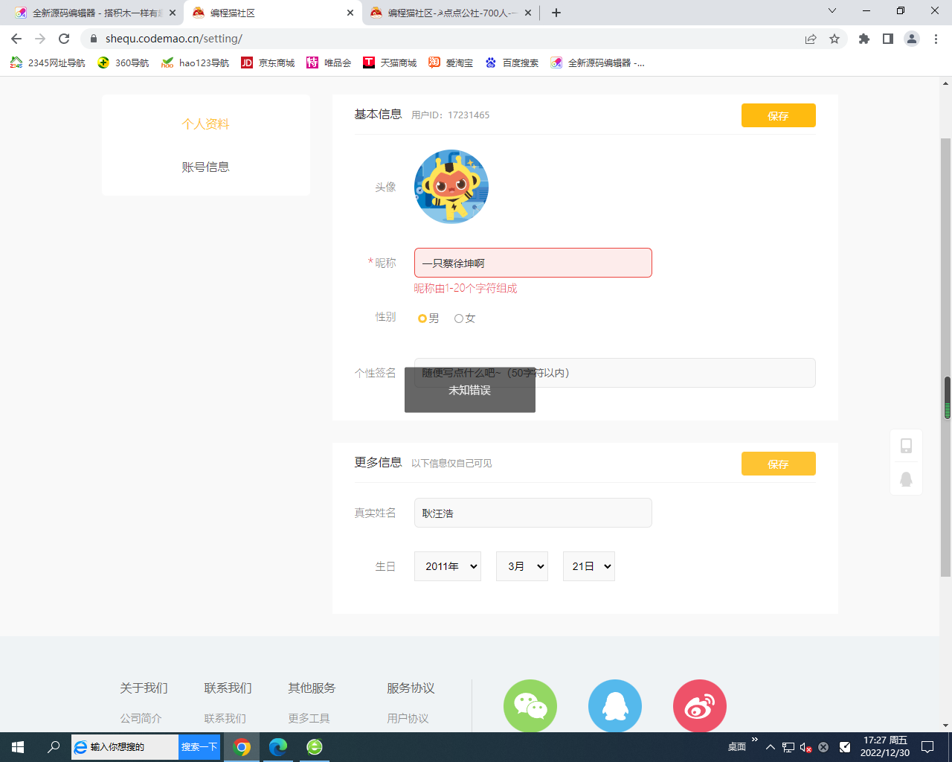
Task: Click the profile avatar image
Action: click(451, 187)
